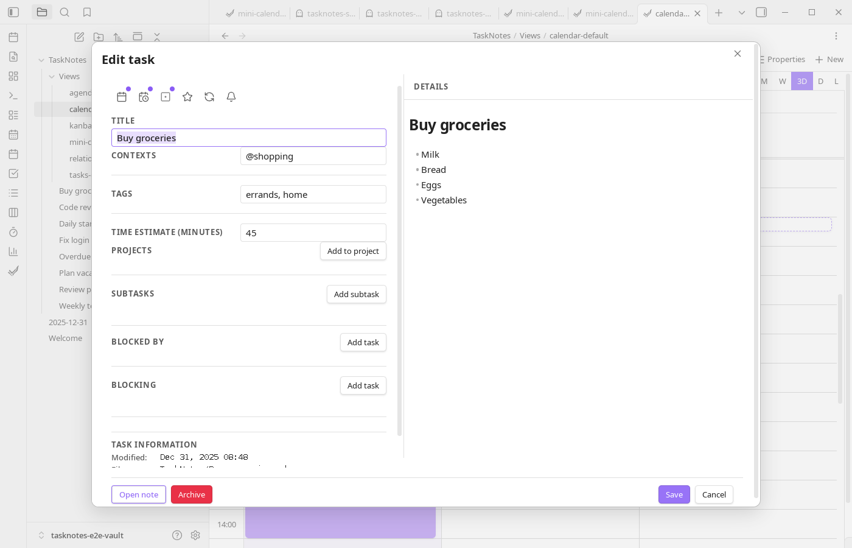Click the star icon to set task priority

pyautogui.click(x=187, y=96)
